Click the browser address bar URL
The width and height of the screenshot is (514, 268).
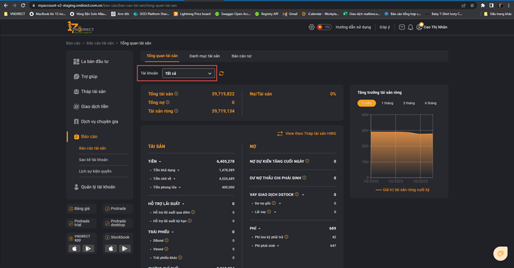click(x=107, y=5)
